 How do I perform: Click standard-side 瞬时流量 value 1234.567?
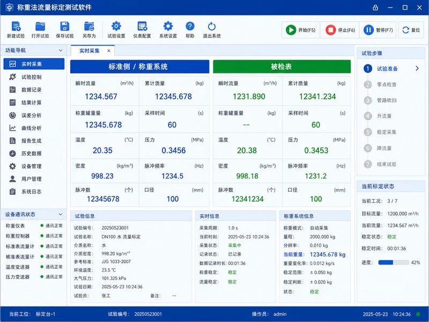point(101,97)
